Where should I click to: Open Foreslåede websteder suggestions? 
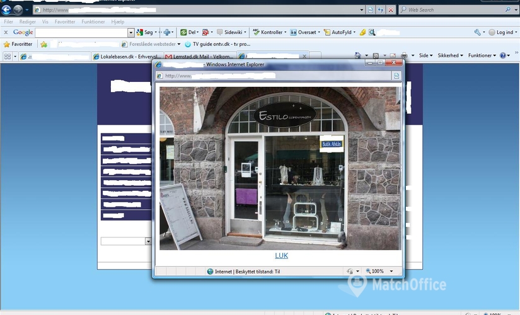point(149,44)
